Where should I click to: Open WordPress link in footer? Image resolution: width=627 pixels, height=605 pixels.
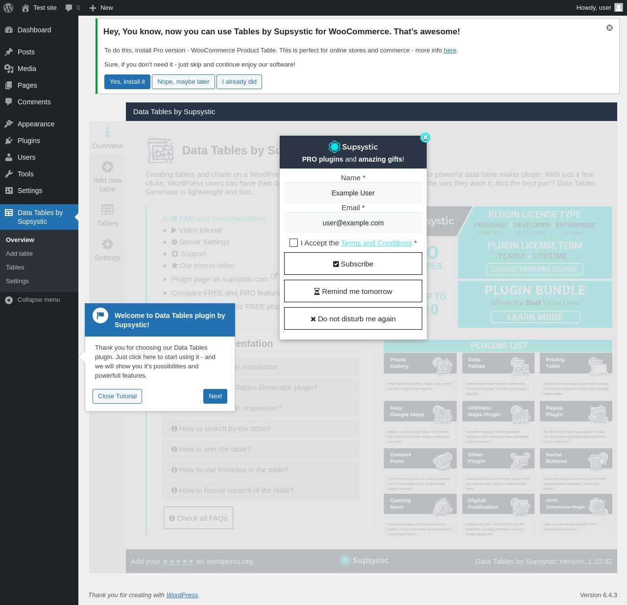coord(182,595)
